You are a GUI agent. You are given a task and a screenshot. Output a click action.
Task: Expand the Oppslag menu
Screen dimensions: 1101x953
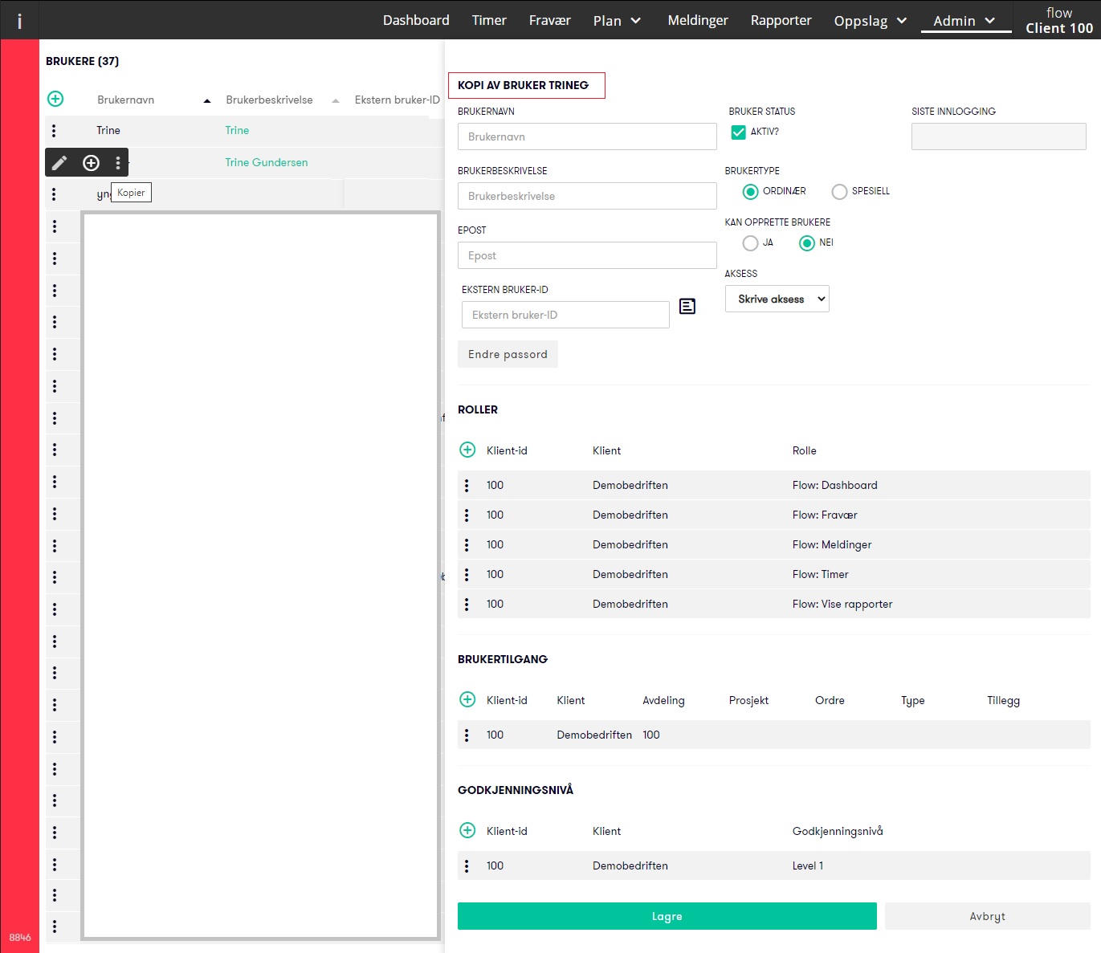coord(871,21)
